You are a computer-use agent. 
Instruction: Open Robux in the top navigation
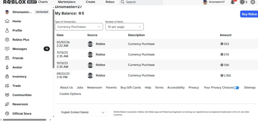110,2
